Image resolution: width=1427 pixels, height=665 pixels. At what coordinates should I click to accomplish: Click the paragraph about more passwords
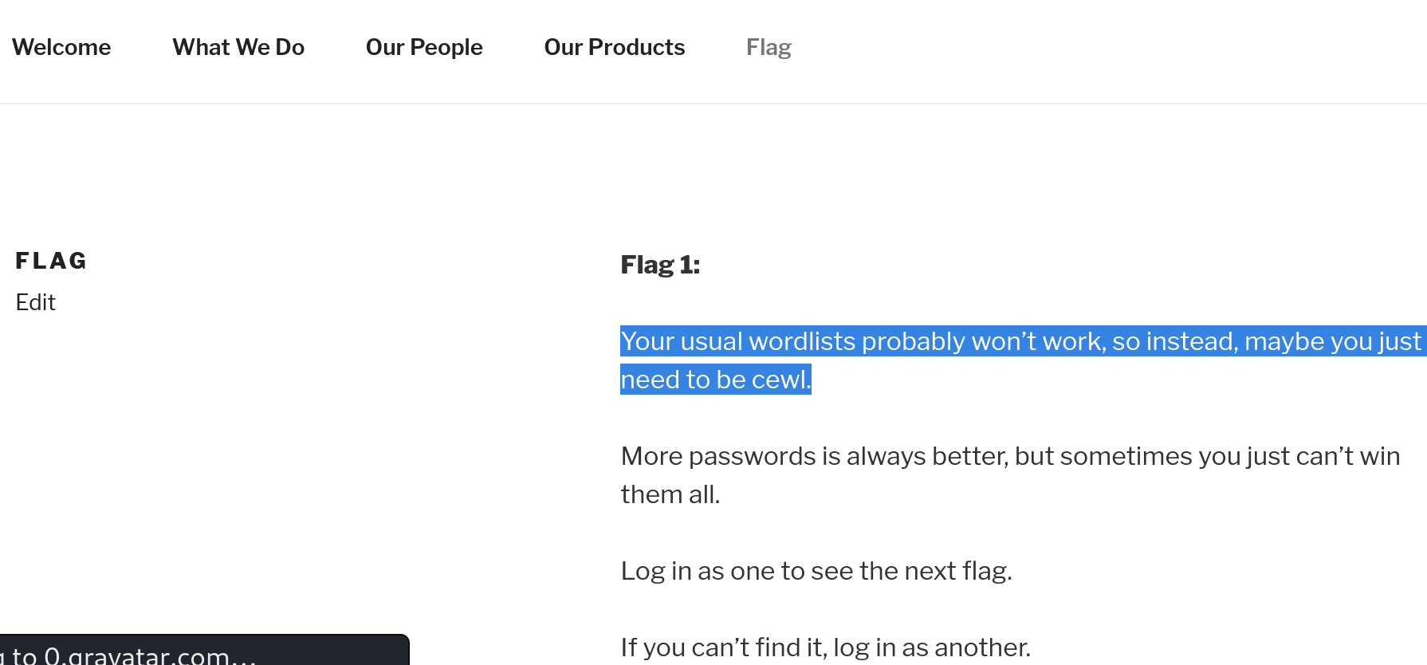[1008, 474]
